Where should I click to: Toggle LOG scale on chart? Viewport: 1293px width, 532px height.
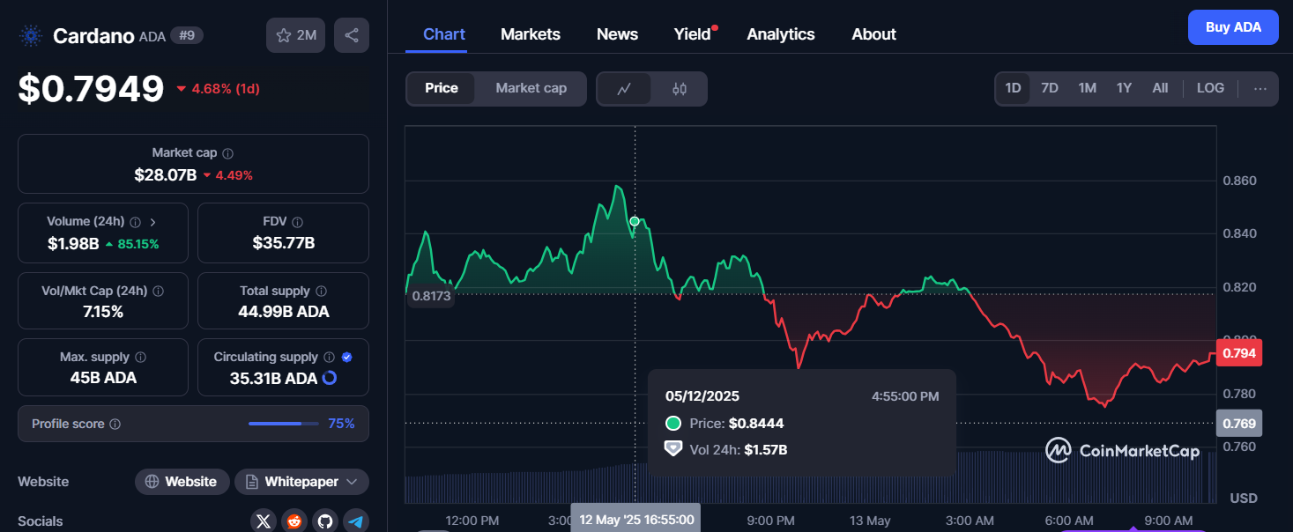click(1210, 88)
